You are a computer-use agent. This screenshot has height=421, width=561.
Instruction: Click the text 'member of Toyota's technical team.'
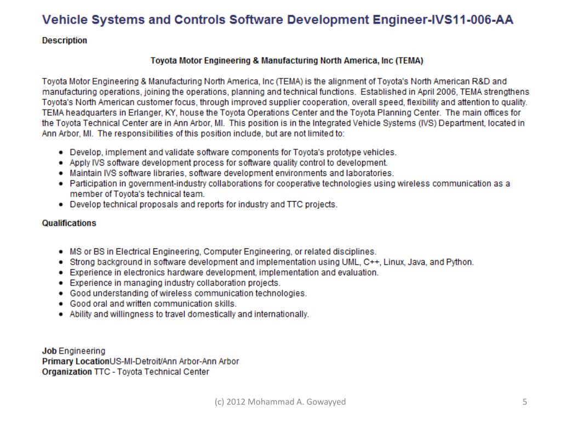click(x=138, y=194)
